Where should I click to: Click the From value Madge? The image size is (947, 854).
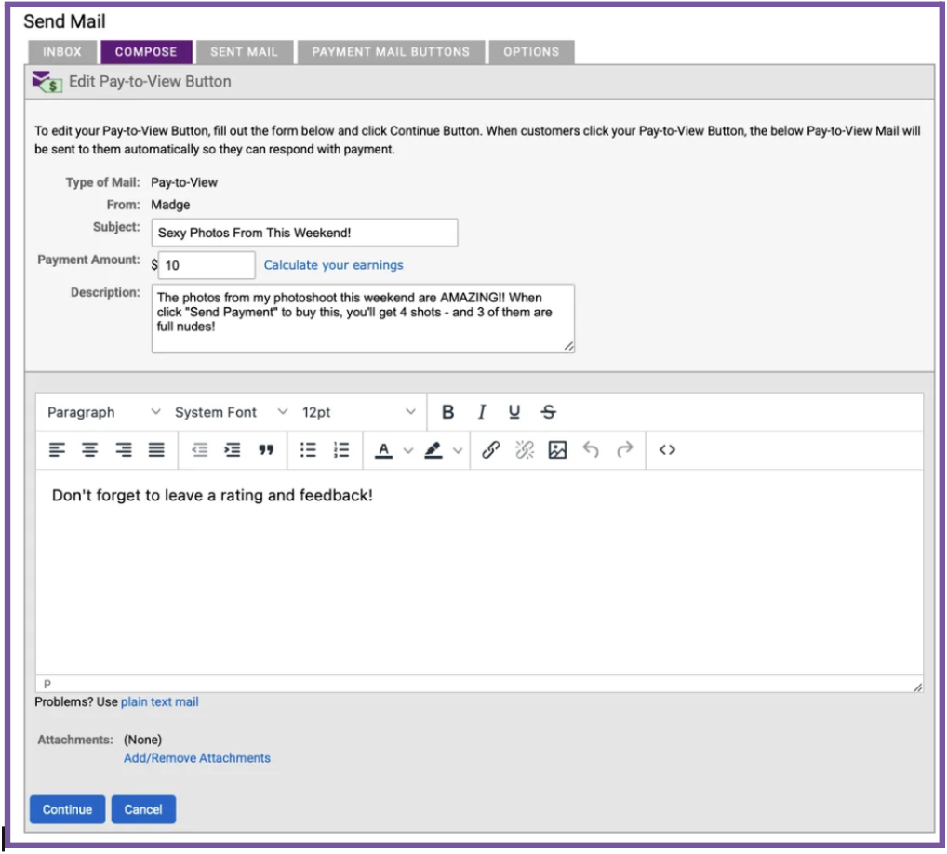click(x=170, y=205)
